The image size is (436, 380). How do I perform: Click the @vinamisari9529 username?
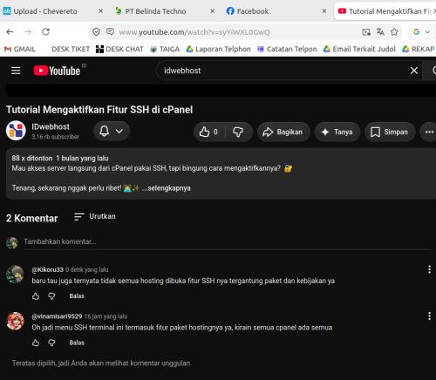(x=57, y=316)
